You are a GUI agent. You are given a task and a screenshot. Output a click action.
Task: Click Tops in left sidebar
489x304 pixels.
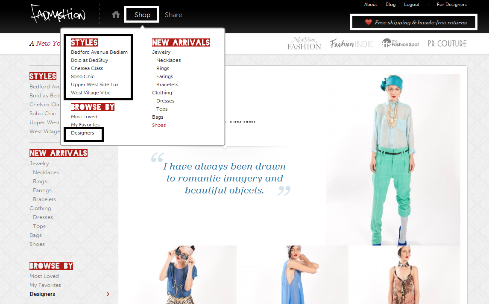[x=39, y=226]
